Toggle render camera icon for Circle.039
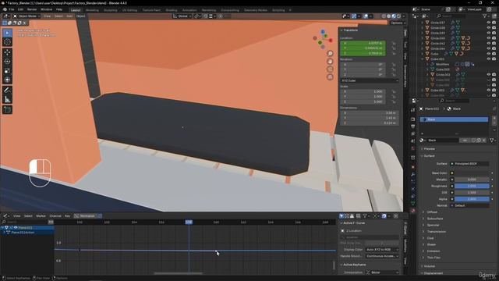The width and height of the screenshot is (499, 281). pos(494,33)
